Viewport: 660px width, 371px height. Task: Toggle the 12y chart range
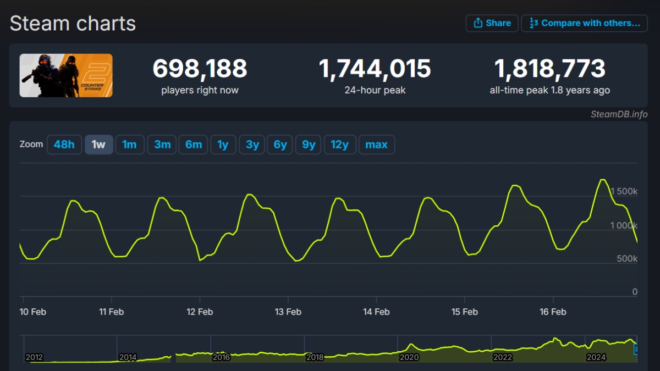[x=340, y=144]
